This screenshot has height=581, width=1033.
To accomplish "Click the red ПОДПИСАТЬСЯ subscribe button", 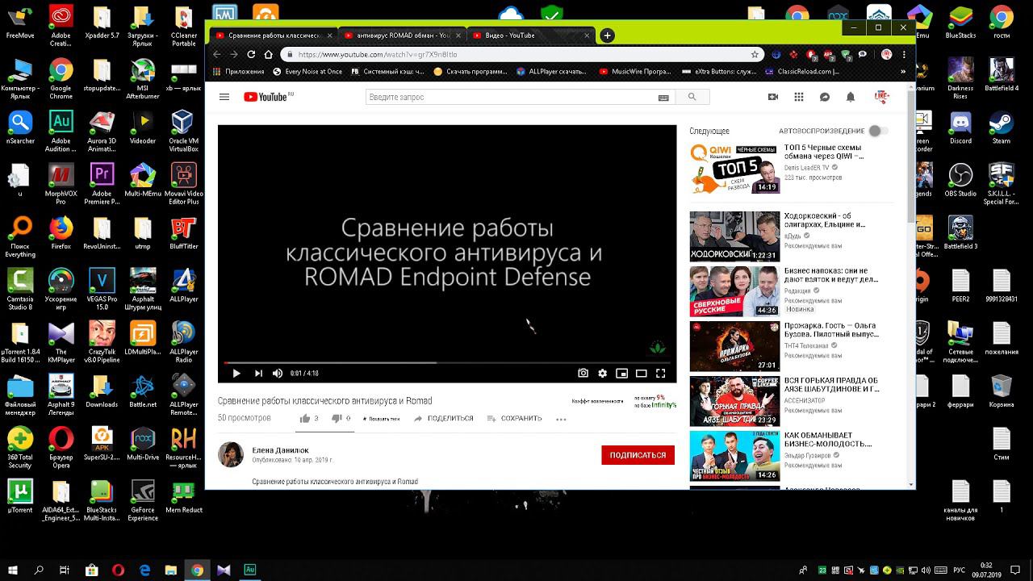I will 638,455.
